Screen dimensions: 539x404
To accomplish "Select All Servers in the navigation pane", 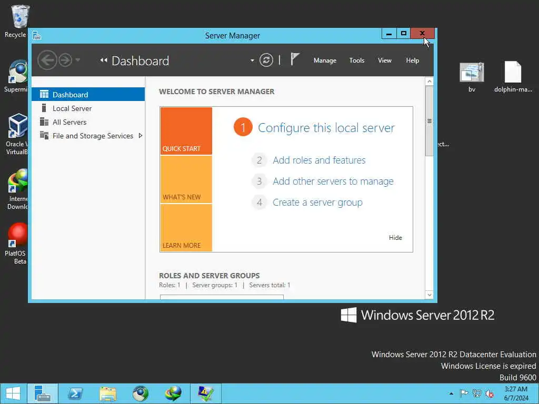I will pos(88,122).
